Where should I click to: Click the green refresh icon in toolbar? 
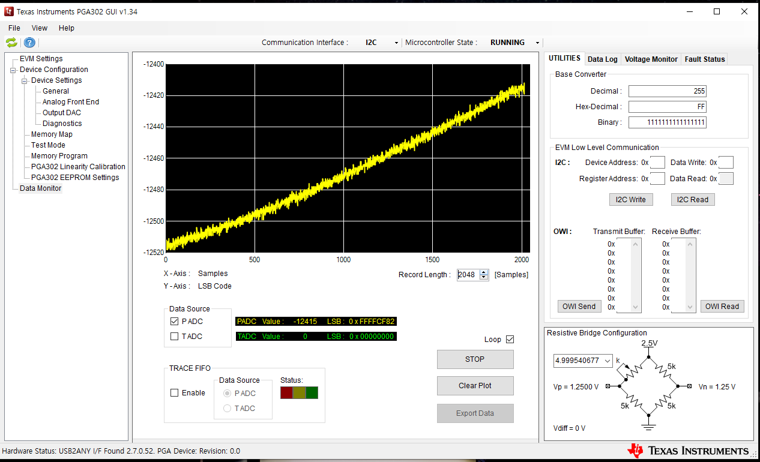[x=11, y=42]
